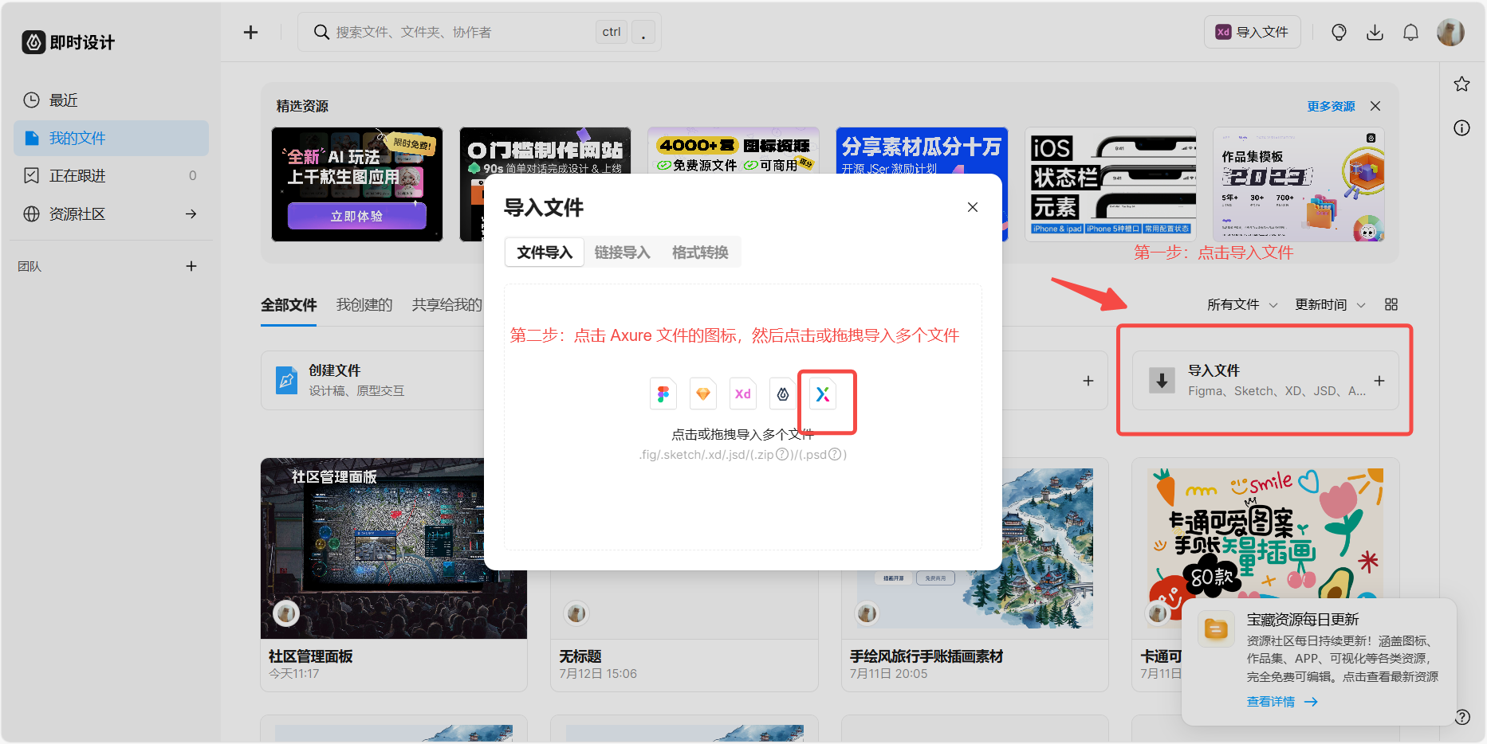Click the Axure file icon in dialog
Viewport: 1487px width, 744px height.
(x=823, y=394)
